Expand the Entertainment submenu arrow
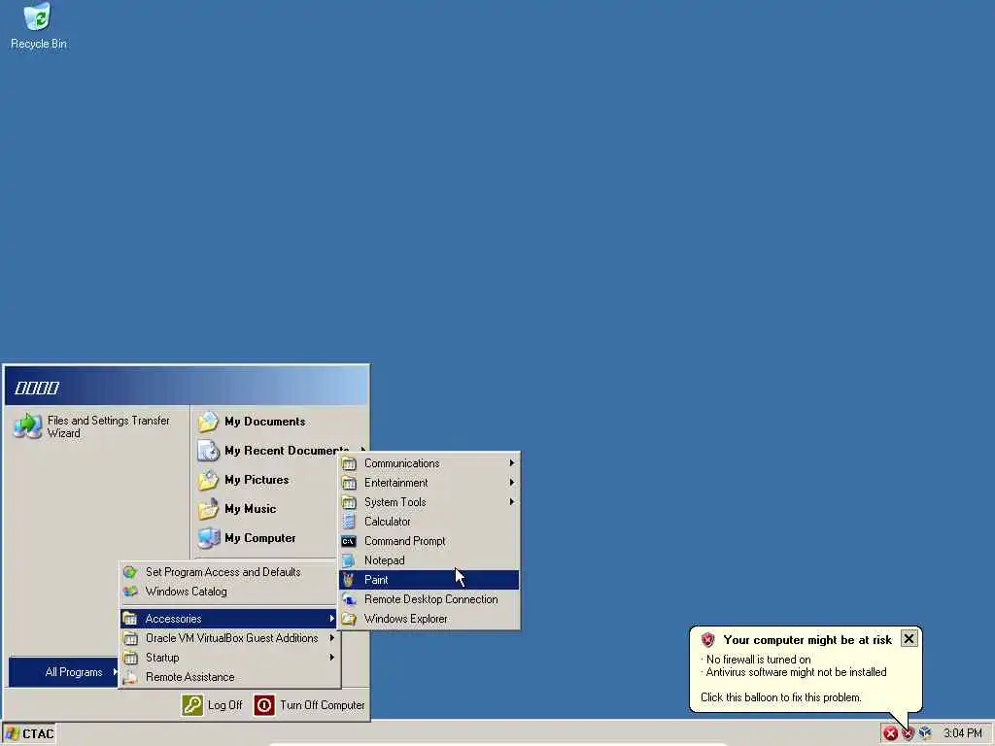 [x=511, y=483]
